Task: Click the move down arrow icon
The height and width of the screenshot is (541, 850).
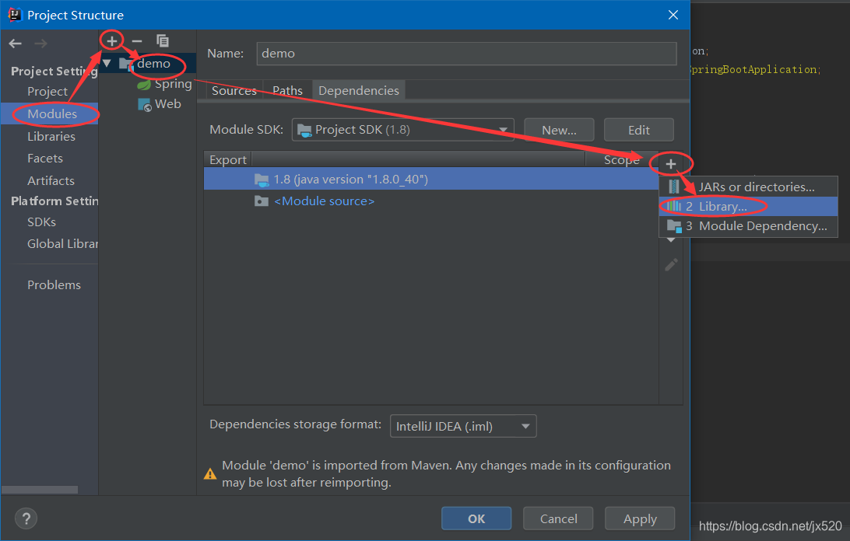Action: click(x=671, y=240)
